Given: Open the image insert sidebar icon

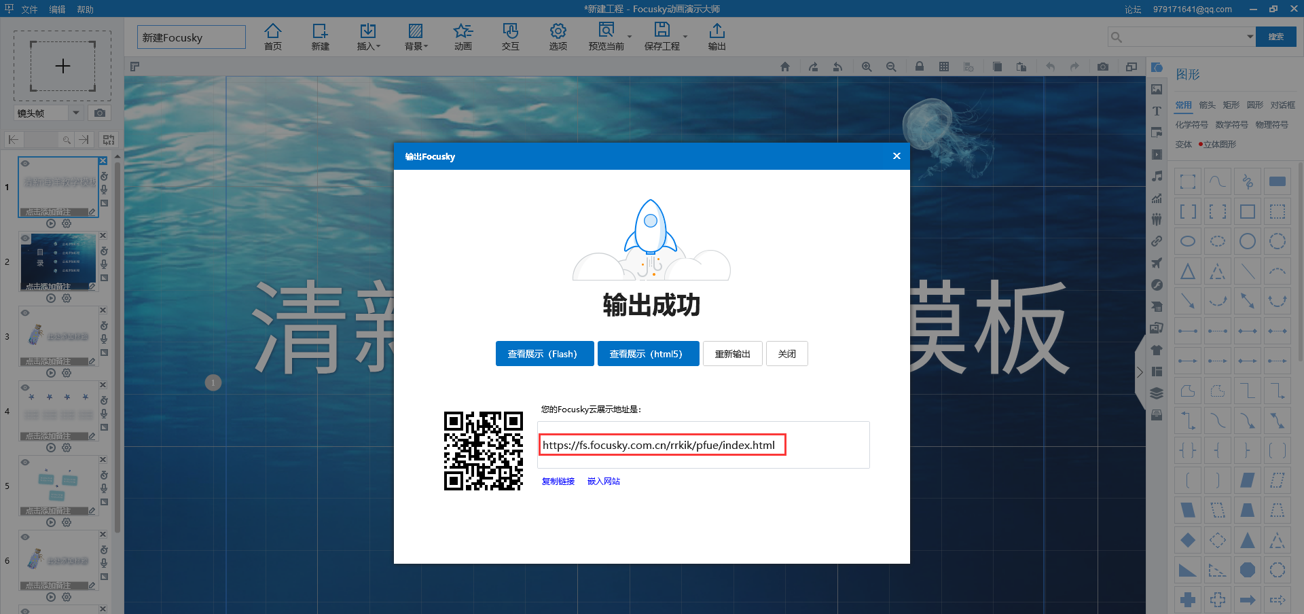Looking at the screenshot, I should 1157,89.
